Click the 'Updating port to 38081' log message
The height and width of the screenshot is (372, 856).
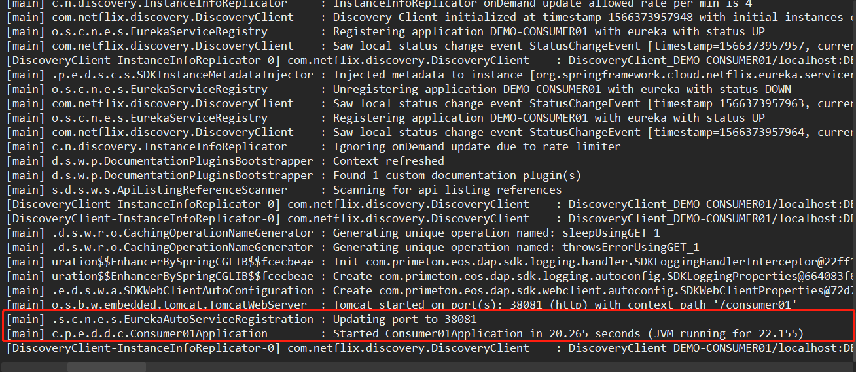[x=405, y=319]
